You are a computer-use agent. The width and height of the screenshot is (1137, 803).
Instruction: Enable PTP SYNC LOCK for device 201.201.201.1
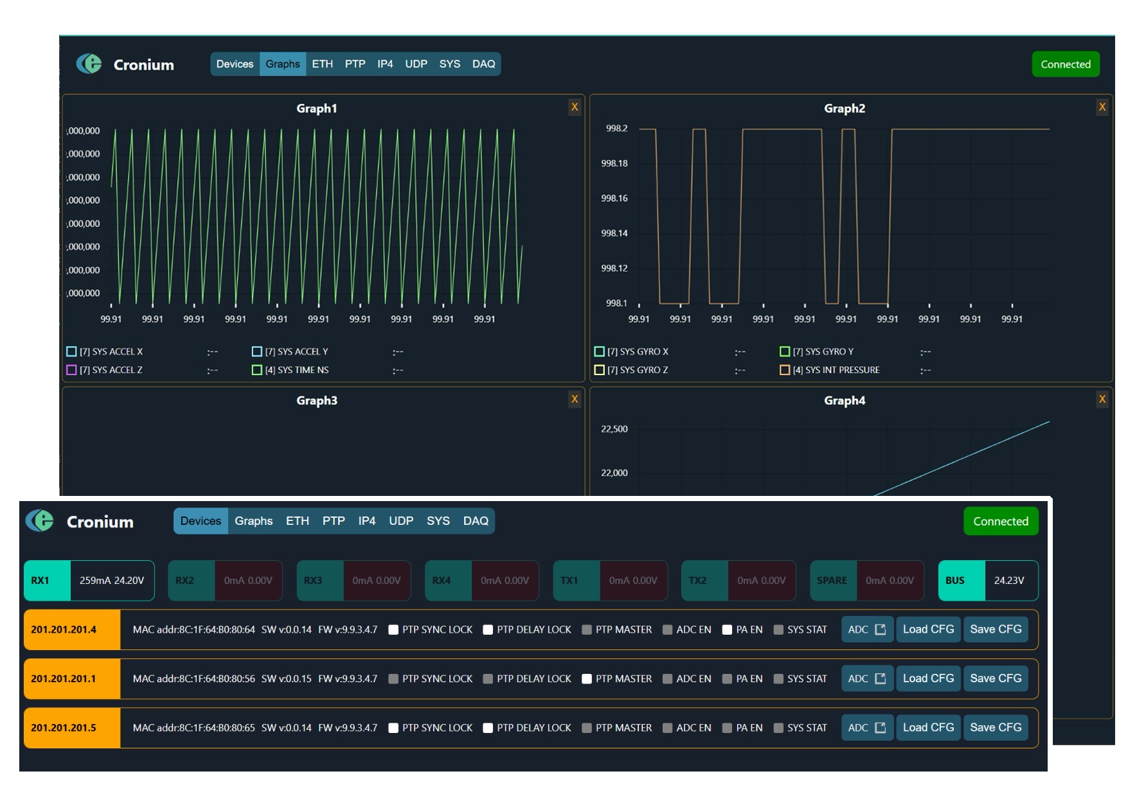393,678
